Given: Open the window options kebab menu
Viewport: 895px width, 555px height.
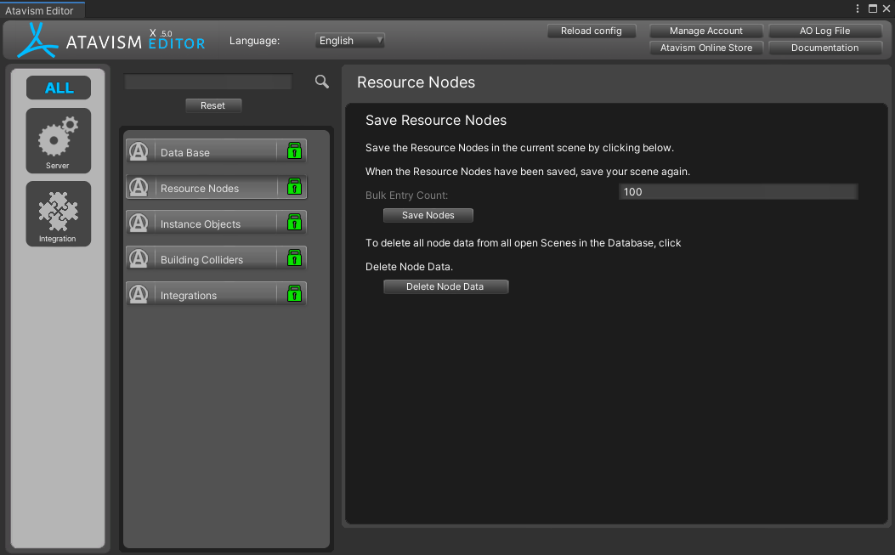Looking at the screenshot, I should coord(858,8).
